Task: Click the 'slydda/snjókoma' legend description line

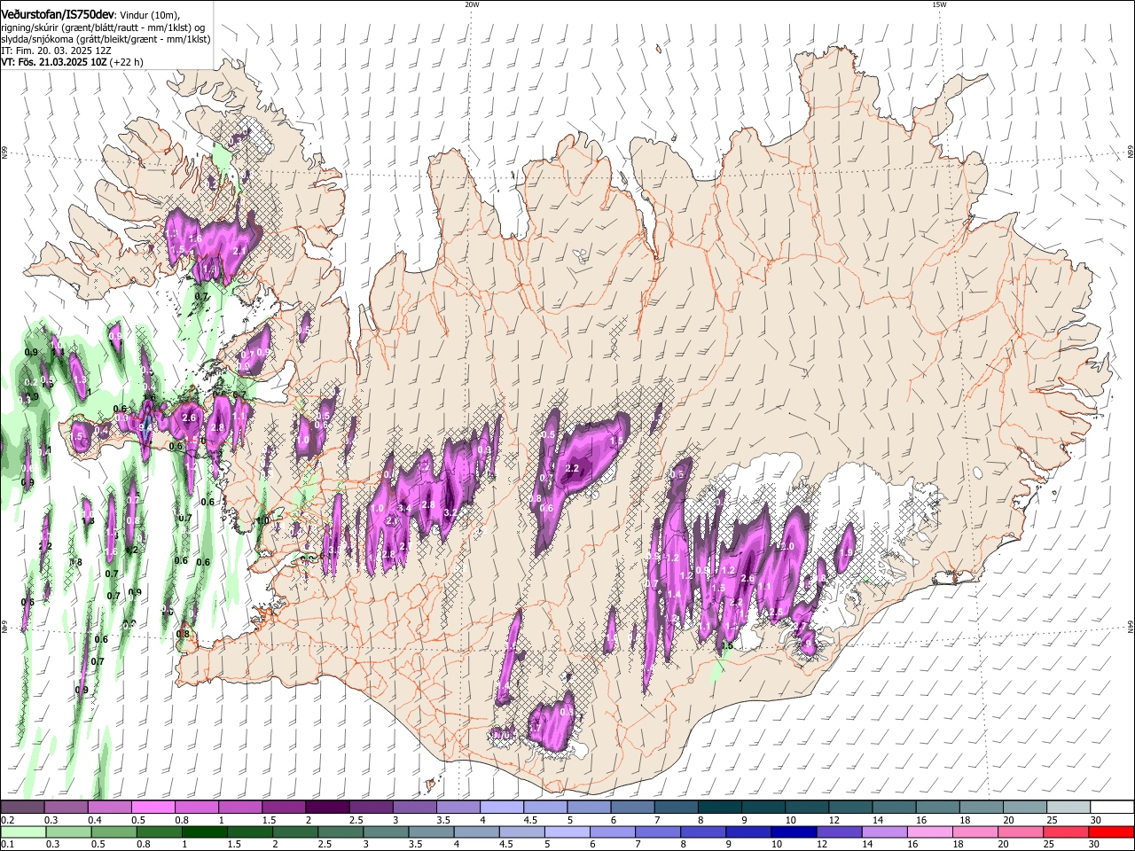Action: (106, 39)
